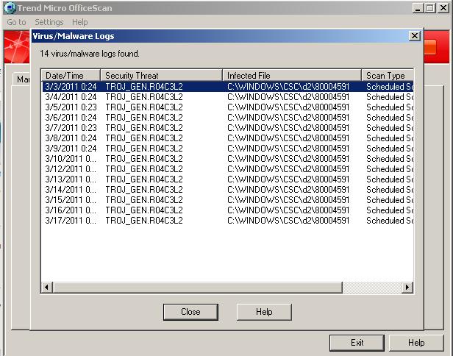This screenshot has height=356, width=453.
Task: Open the Settings menu
Action: [x=49, y=22]
